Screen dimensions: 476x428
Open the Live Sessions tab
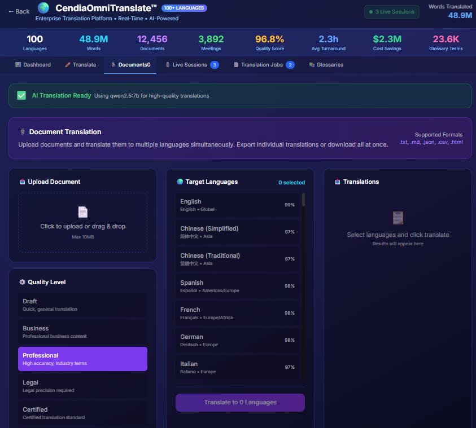tap(191, 65)
